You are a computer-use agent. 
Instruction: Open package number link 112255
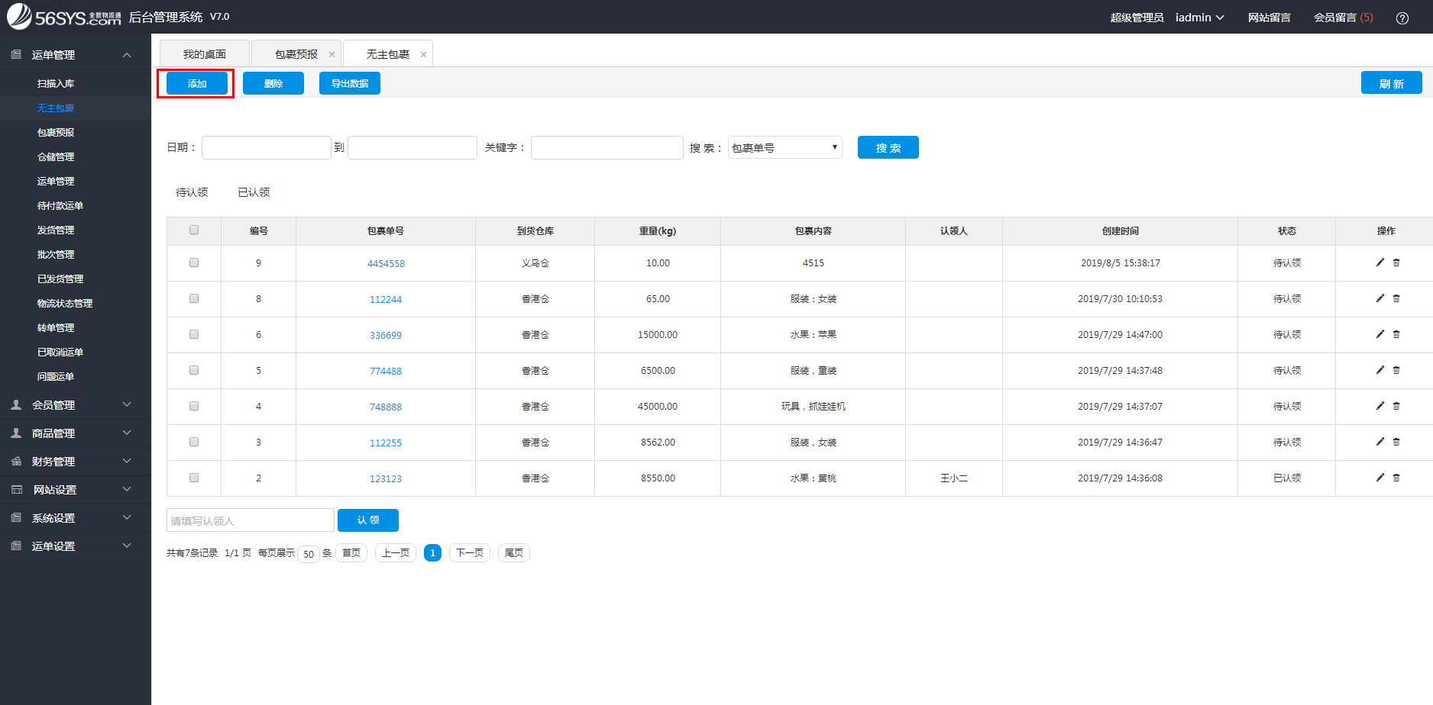click(x=386, y=443)
